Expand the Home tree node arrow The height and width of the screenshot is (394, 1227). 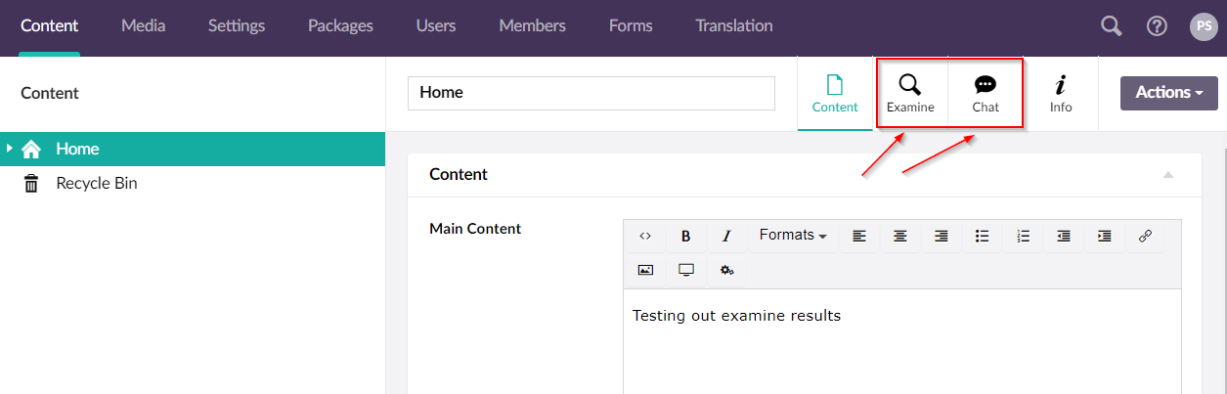[10, 149]
